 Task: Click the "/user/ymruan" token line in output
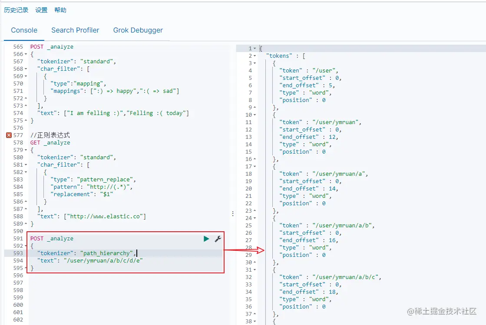[320, 122]
